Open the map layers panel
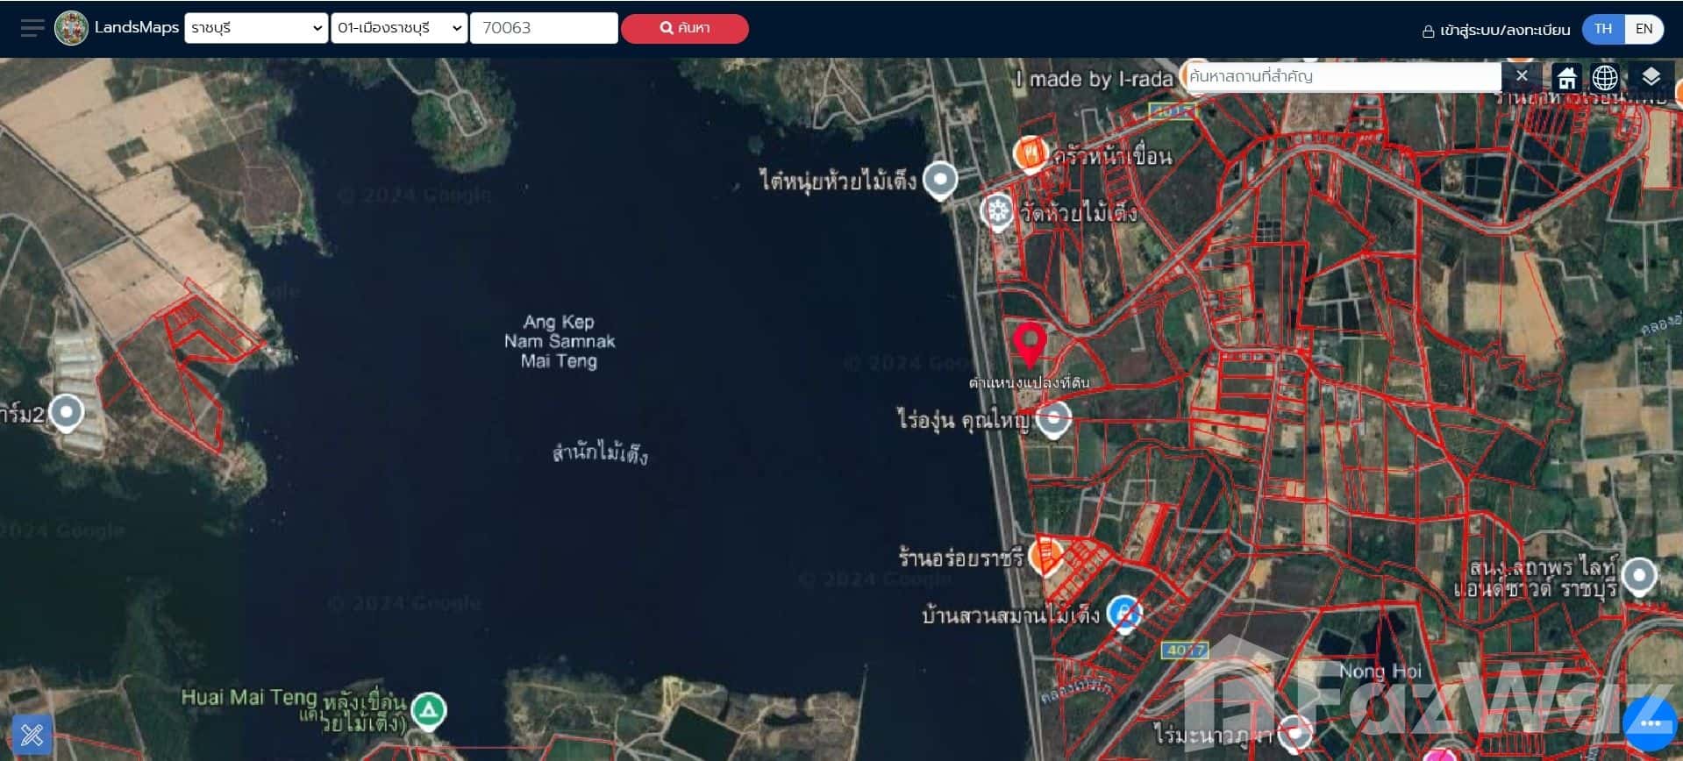The image size is (1683, 761). (1651, 77)
